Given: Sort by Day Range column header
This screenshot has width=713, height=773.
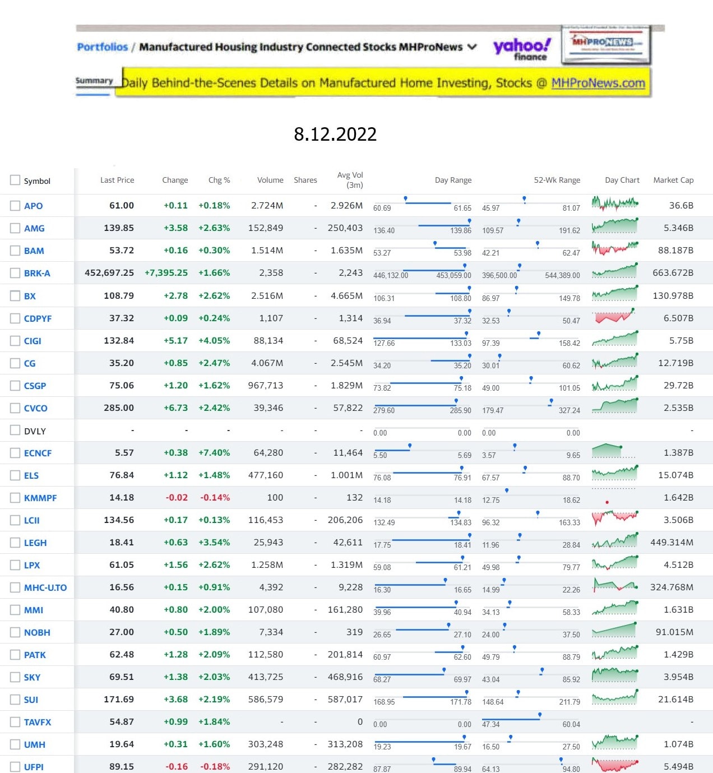Looking at the screenshot, I should [x=453, y=180].
